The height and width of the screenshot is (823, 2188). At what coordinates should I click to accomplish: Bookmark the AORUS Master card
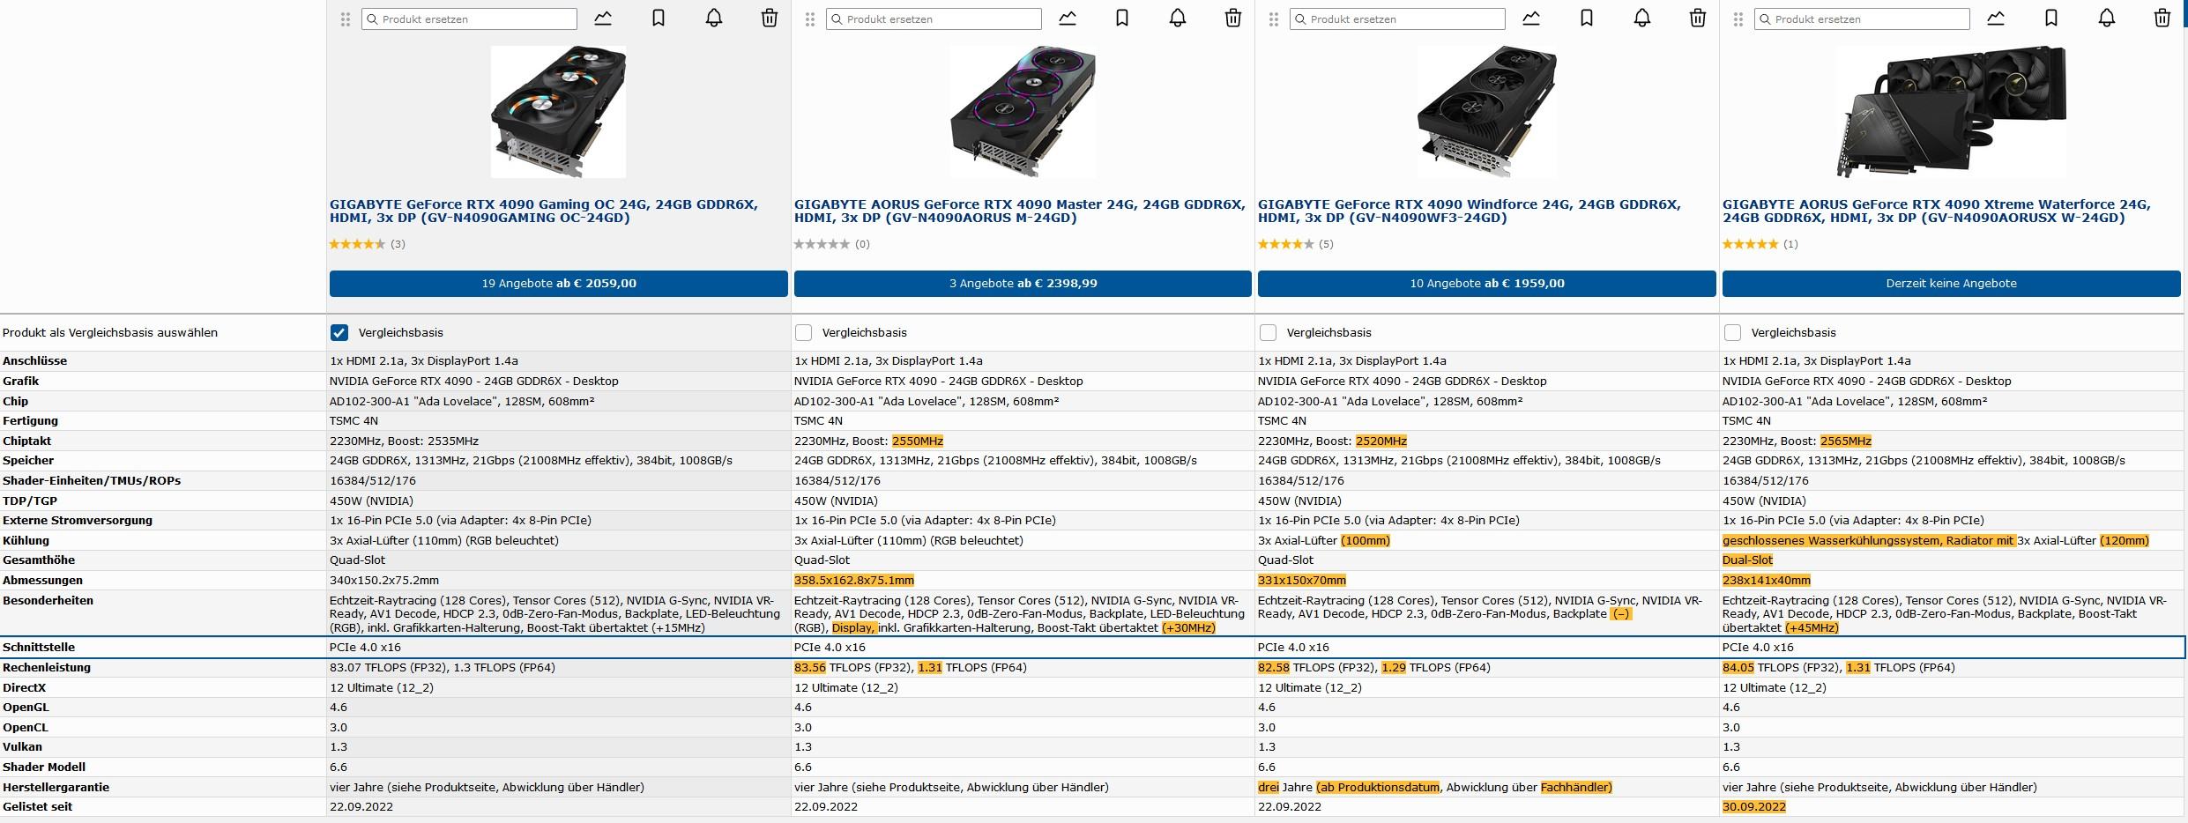click(x=1122, y=19)
